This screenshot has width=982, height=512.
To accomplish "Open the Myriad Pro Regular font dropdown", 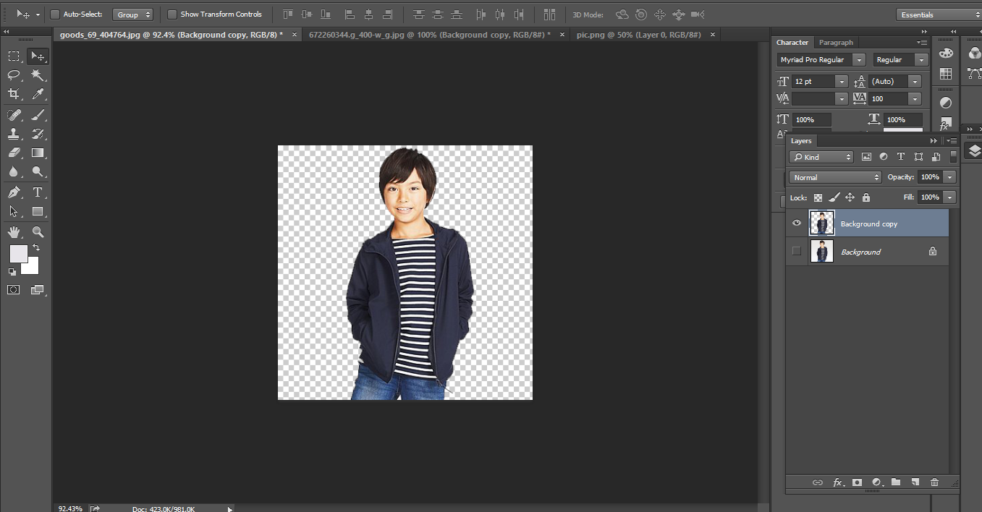I will pyautogui.click(x=821, y=60).
